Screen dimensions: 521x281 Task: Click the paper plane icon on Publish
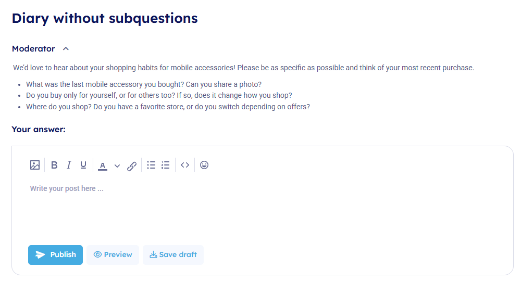(x=40, y=255)
